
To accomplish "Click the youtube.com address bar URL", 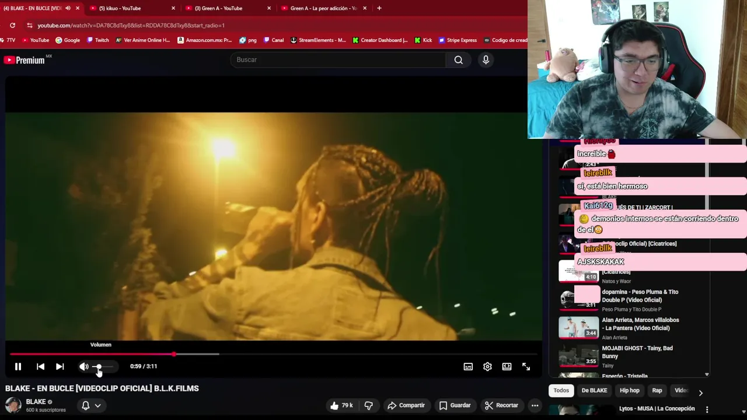I will click(x=131, y=25).
